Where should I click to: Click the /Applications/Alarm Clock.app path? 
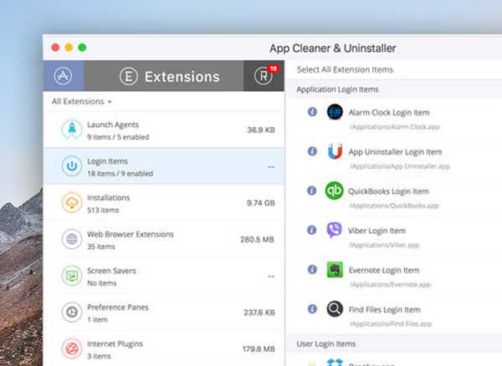(394, 127)
